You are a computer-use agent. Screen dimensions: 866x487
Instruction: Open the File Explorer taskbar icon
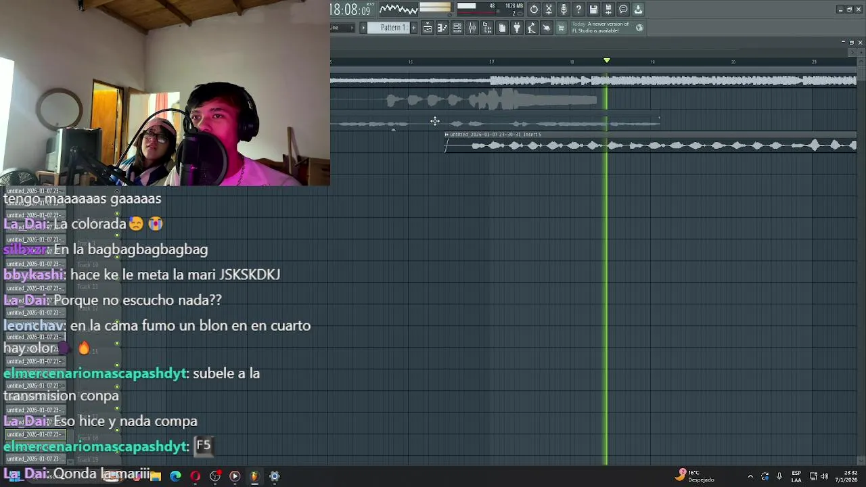tap(156, 476)
